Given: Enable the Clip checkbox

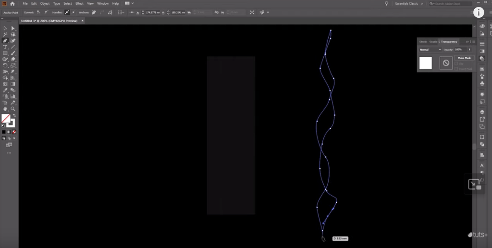Looking at the screenshot, I should (456, 63).
